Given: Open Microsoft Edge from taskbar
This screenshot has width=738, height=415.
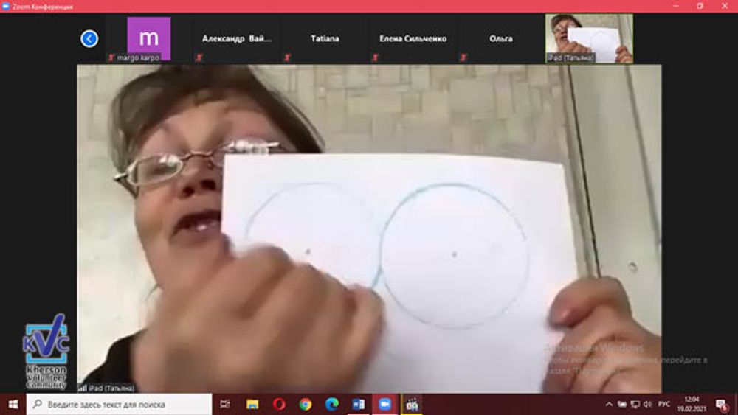Looking at the screenshot, I should (332, 404).
